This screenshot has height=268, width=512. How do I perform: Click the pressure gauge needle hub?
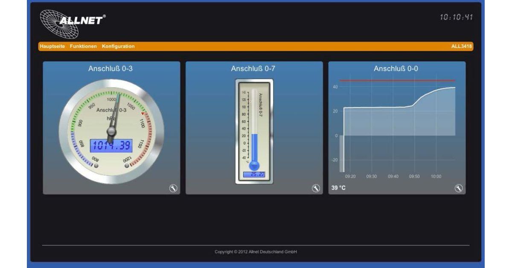click(x=111, y=130)
